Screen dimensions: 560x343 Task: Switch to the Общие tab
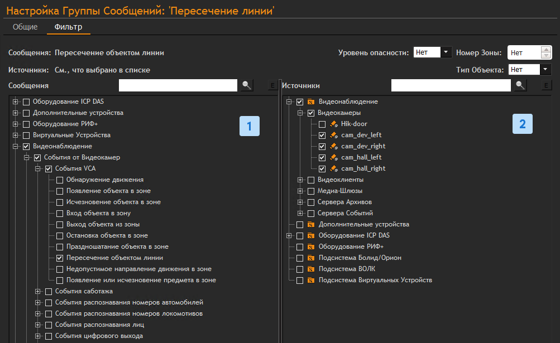point(25,27)
